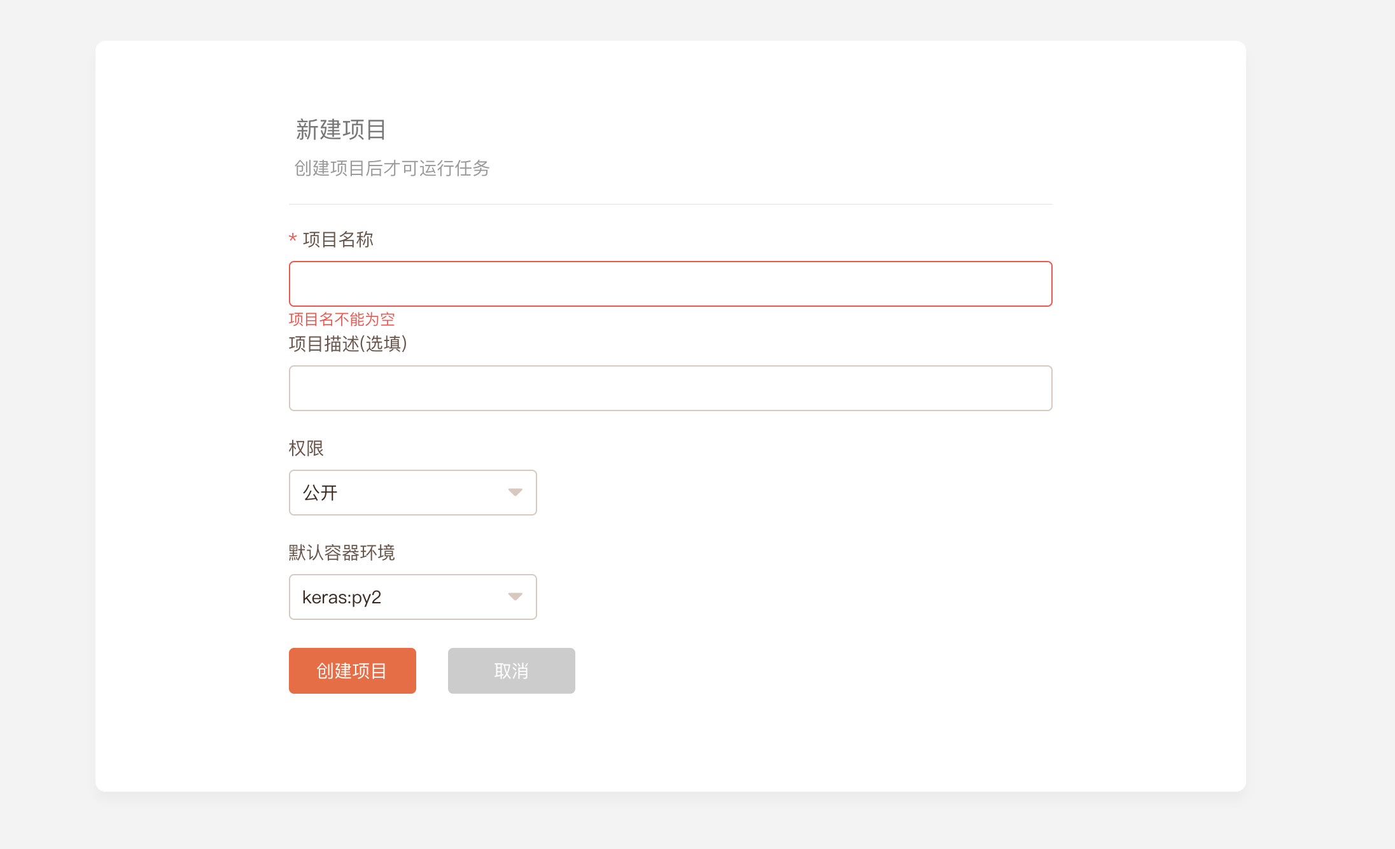Click the red border of the name field
The height and width of the screenshot is (849, 1395).
pyautogui.click(x=670, y=262)
